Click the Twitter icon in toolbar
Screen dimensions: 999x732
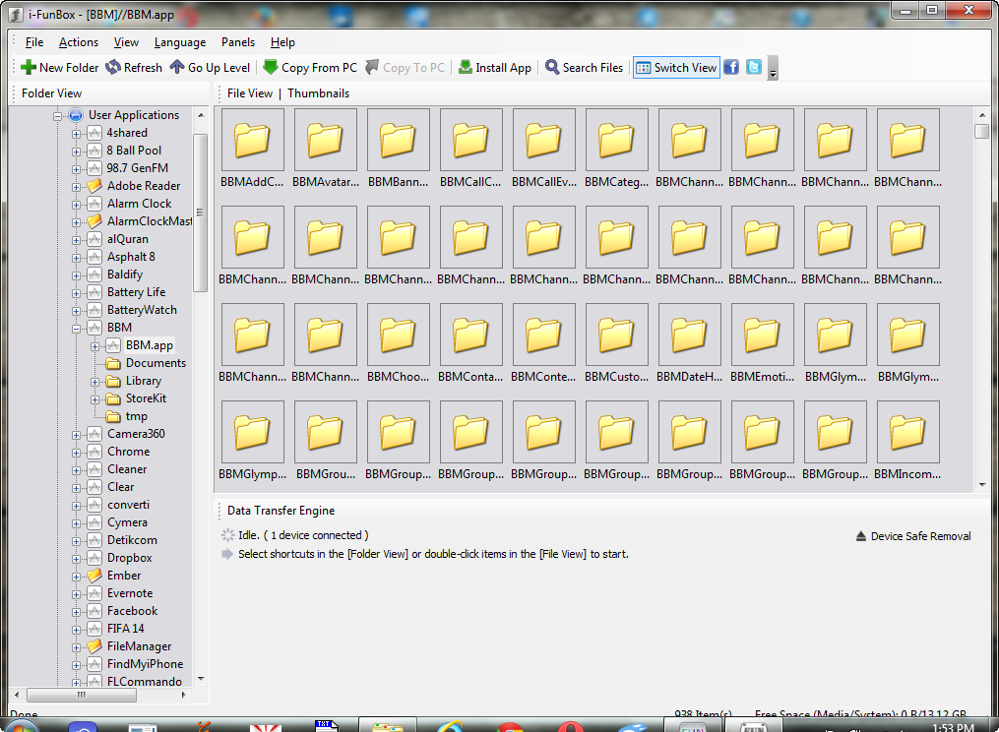[754, 67]
